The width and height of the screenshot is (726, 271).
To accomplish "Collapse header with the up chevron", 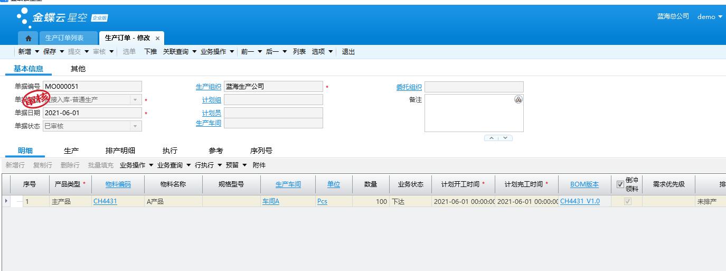I will pyautogui.click(x=492, y=138).
